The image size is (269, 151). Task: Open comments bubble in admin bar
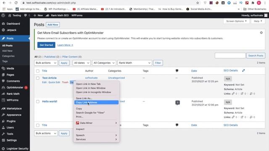pos(27,16)
